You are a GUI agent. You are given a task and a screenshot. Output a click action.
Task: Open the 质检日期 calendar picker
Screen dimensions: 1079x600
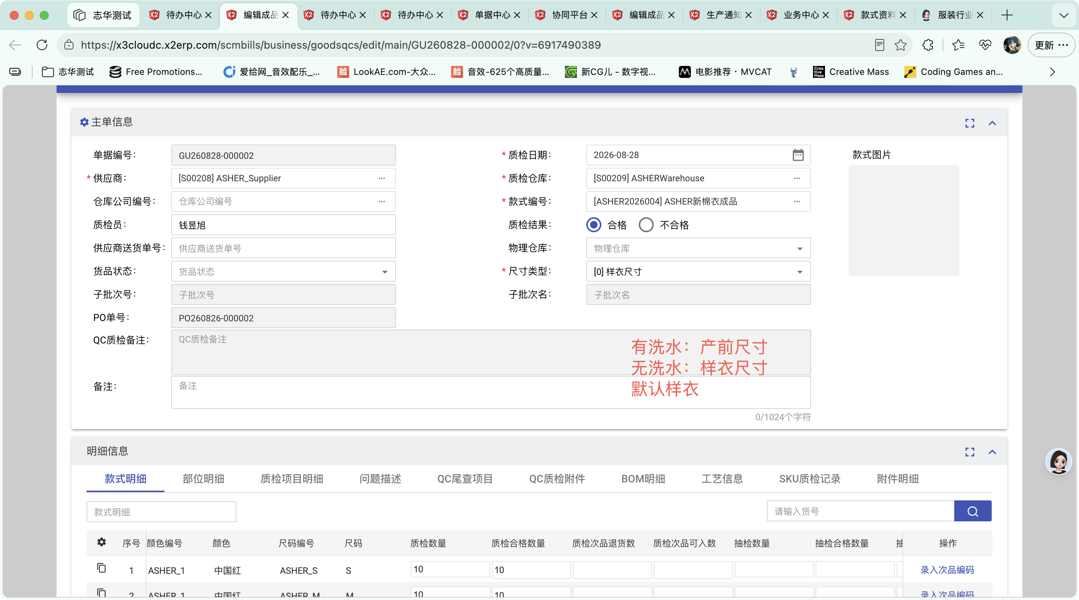798,155
